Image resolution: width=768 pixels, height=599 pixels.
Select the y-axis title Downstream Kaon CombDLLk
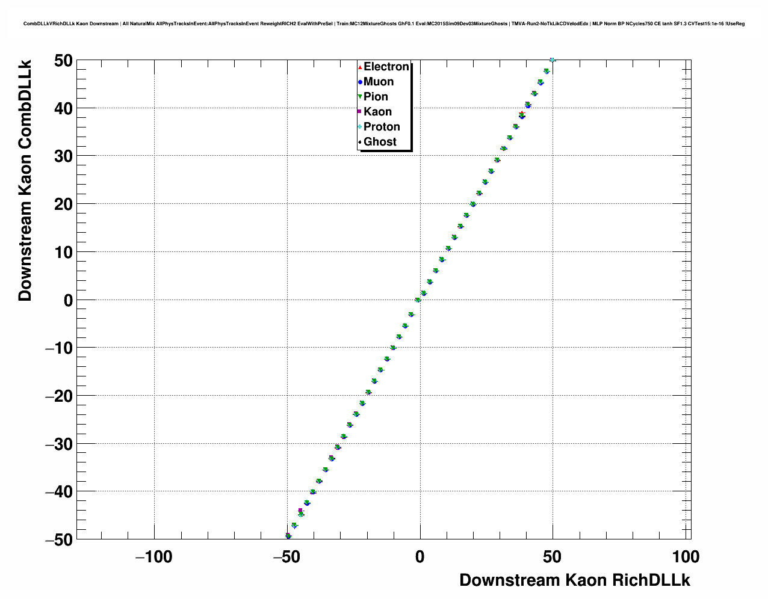point(25,180)
